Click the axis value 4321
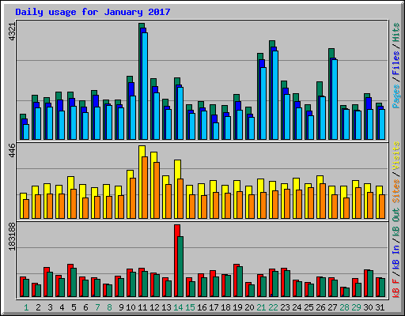This screenshot has width=405, height=316. 12,32
